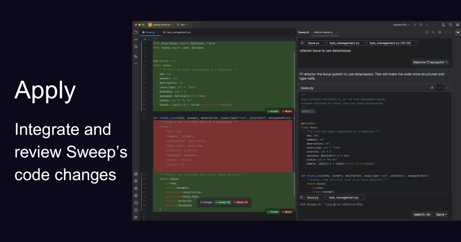The image size is (461, 242).
Task: Click the text '2 Changes' in popup
Action: (206, 202)
